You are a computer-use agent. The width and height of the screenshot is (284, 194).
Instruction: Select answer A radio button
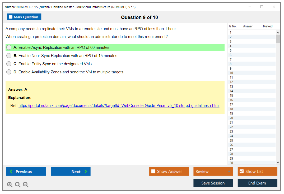point(9,48)
